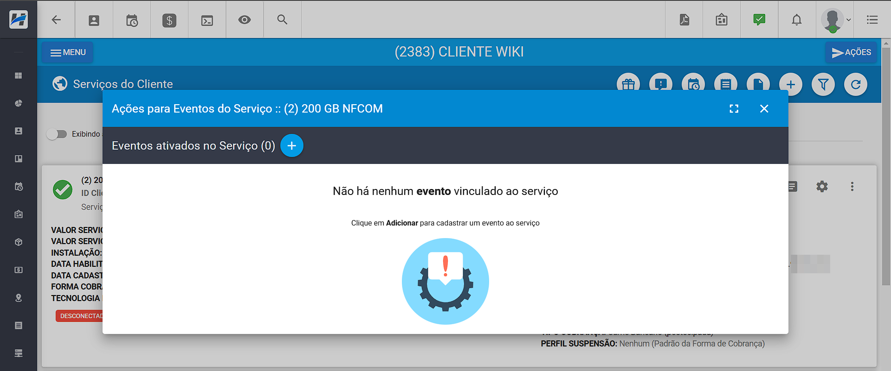The image size is (891, 371).
Task: Click the alert message bubble icon in services toolbar
Action: (x=661, y=84)
